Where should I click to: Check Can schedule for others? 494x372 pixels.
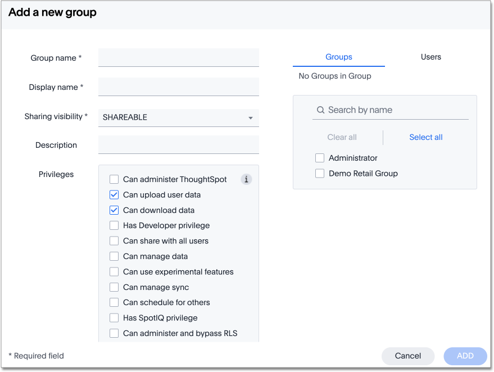click(x=114, y=302)
